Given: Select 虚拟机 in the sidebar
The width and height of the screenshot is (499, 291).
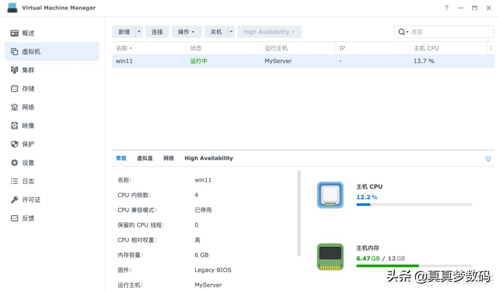Looking at the screenshot, I should point(29,51).
